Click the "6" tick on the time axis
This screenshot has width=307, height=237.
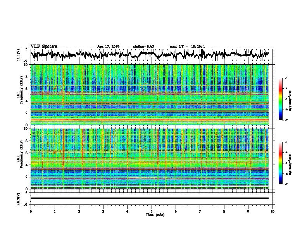[176, 211]
